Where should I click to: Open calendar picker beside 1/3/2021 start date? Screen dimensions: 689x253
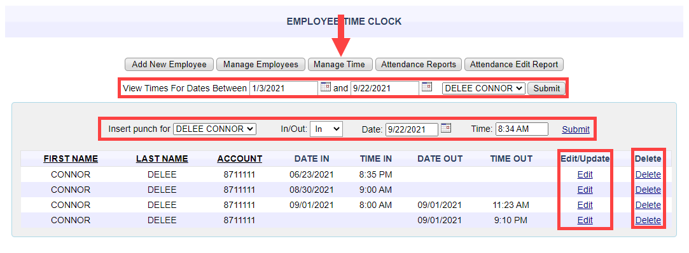[325, 87]
